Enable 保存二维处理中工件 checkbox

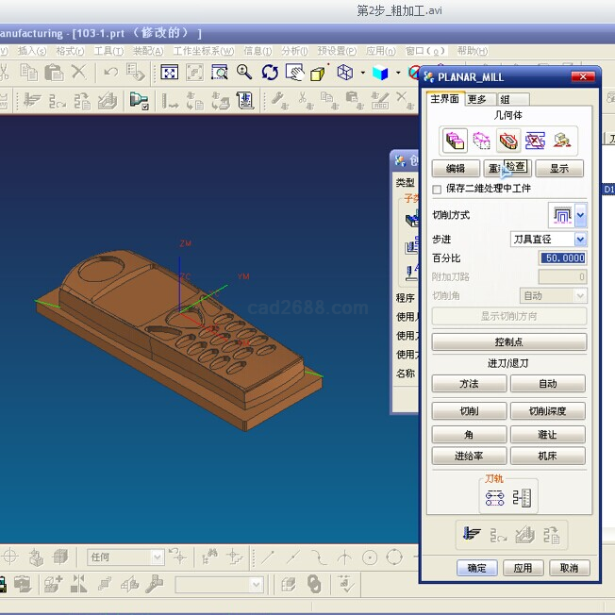pyautogui.click(x=437, y=190)
